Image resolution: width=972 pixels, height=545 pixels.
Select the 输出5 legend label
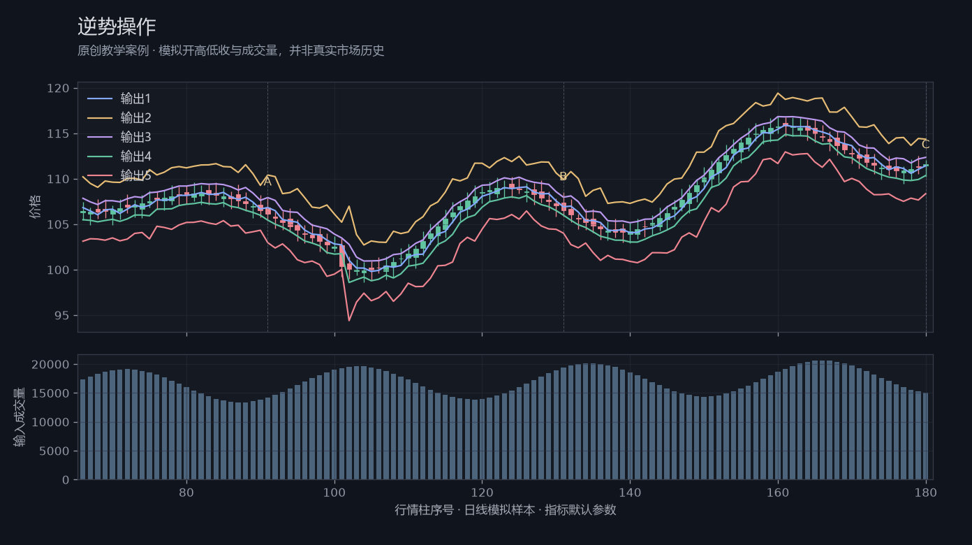pos(135,175)
